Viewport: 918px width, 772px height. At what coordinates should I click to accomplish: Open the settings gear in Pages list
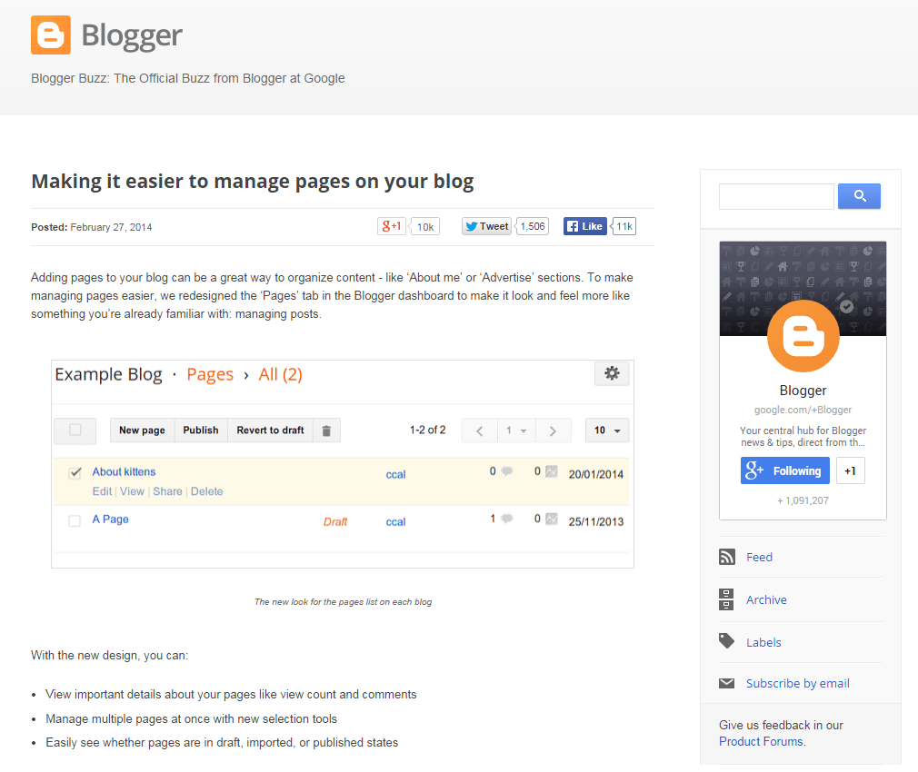[x=612, y=373]
